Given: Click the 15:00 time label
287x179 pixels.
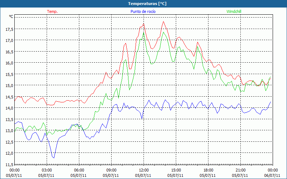Looking at the screenshot, I should click(x=176, y=170).
